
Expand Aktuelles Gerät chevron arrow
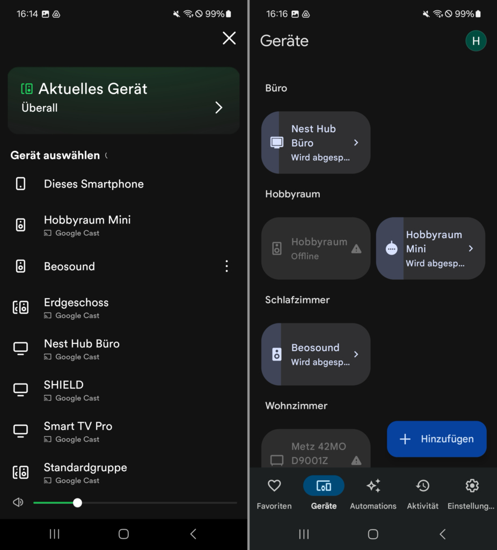tap(218, 107)
